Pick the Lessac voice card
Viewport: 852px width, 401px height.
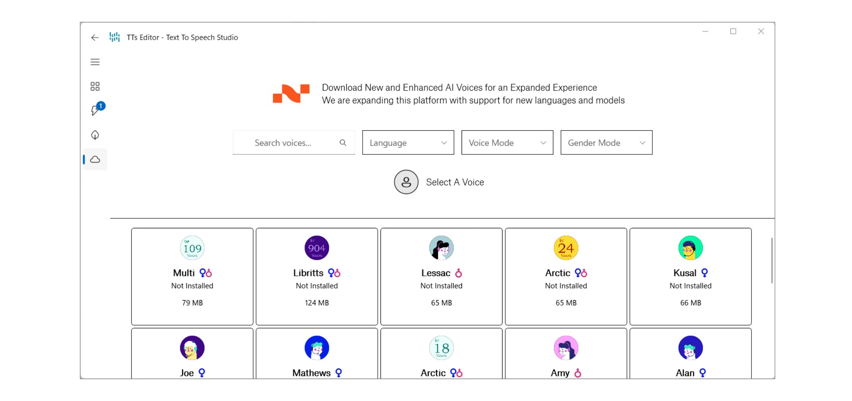[441, 276]
